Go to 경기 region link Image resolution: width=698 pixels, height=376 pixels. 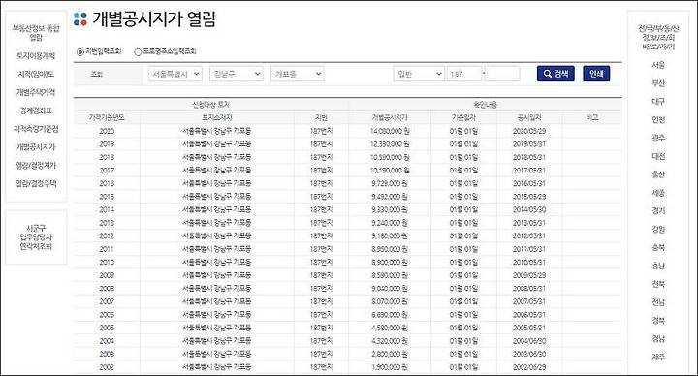(x=658, y=211)
